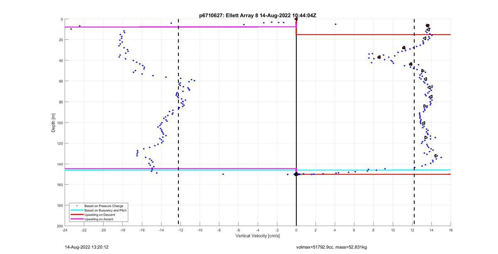
Task: Click x-axis tick label -24
Action: coord(65,230)
